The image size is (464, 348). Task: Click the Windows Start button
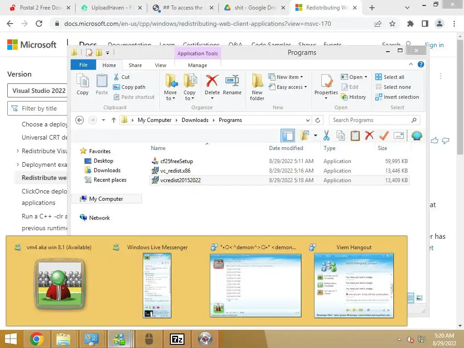(11, 339)
